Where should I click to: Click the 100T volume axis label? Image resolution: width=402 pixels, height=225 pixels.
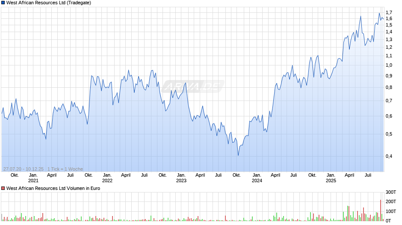tap(391, 211)
